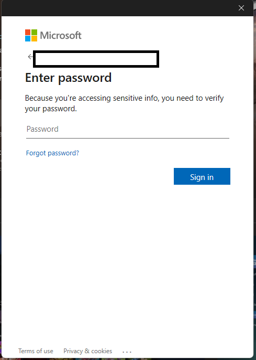The height and width of the screenshot is (360, 256).
Task: Click the Microsoft wordmark text
Action: [61, 35]
